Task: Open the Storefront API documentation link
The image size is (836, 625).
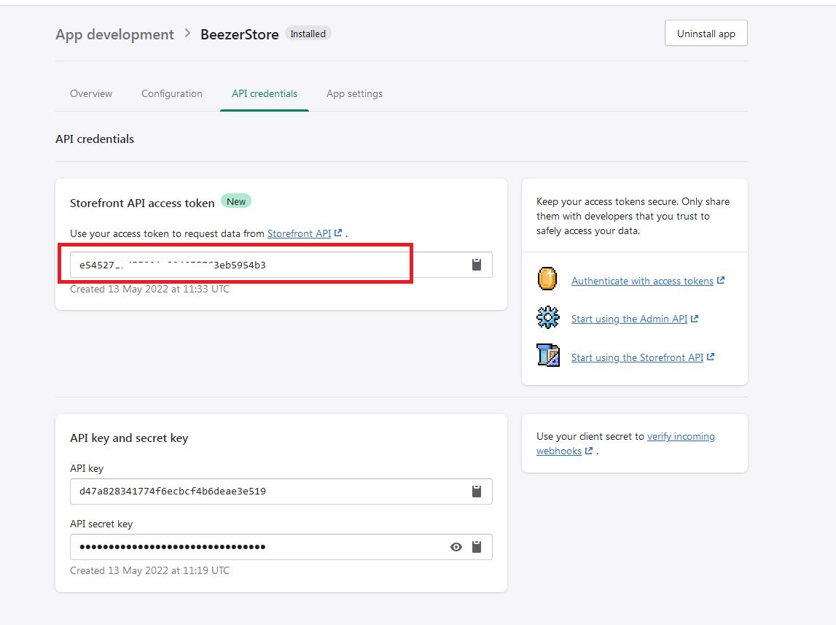Action: [300, 233]
